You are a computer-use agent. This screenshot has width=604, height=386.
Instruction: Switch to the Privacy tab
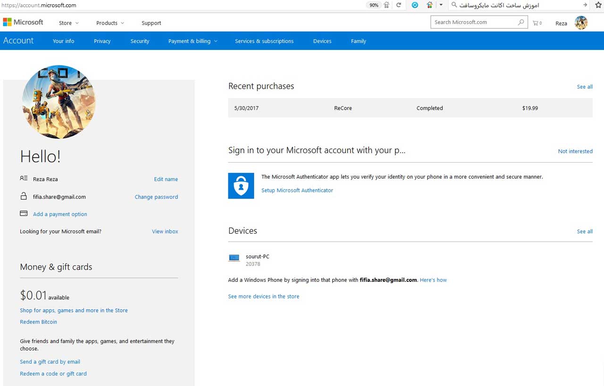click(102, 41)
